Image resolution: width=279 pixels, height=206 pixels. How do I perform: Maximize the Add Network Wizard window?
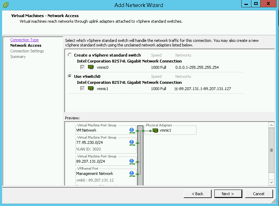click(256, 3)
